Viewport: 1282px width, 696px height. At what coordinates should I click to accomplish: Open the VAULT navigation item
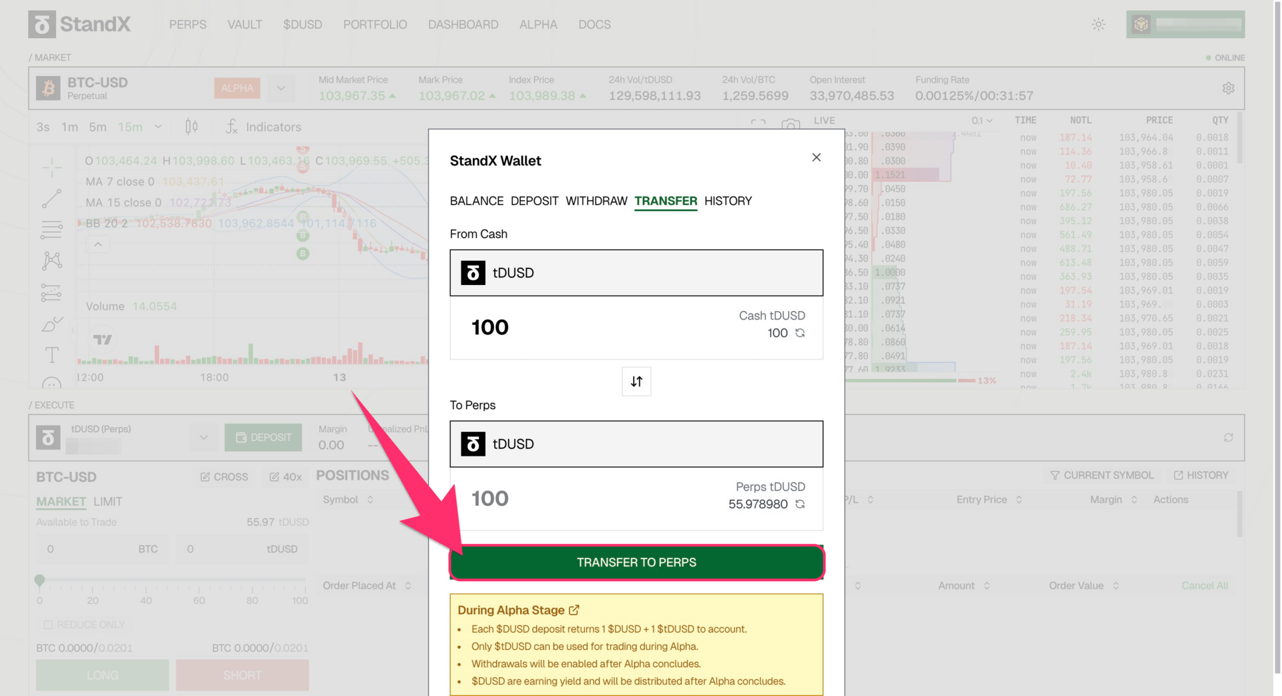[244, 25]
